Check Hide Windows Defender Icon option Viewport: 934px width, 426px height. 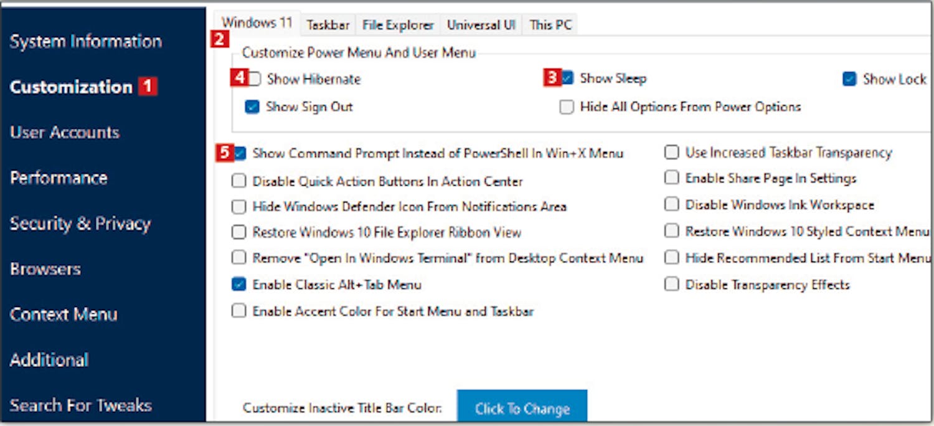pos(239,207)
